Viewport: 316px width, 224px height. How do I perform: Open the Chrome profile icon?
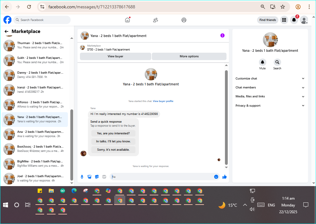click(298, 7)
